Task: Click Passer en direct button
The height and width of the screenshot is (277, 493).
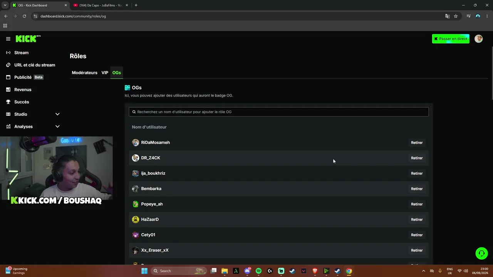Action: [x=451, y=39]
